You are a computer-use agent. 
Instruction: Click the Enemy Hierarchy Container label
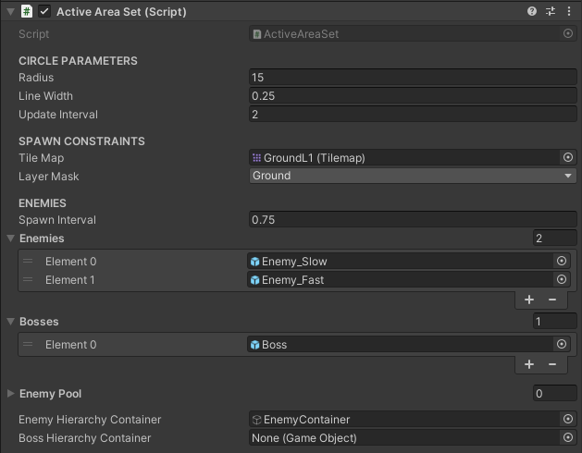click(x=90, y=420)
